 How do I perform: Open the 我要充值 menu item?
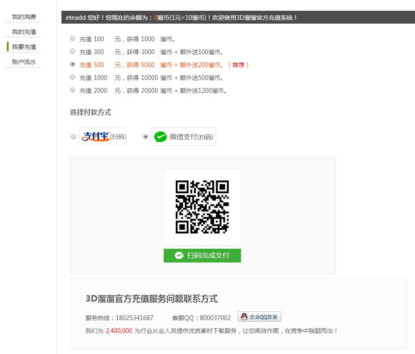click(24, 47)
